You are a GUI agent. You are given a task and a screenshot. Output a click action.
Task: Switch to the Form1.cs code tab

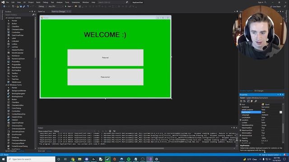click(42, 11)
